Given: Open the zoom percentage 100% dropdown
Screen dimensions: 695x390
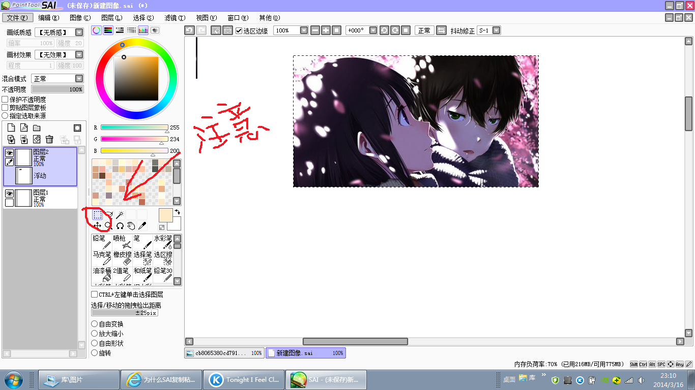Looking at the screenshot, I should point(304,30).
